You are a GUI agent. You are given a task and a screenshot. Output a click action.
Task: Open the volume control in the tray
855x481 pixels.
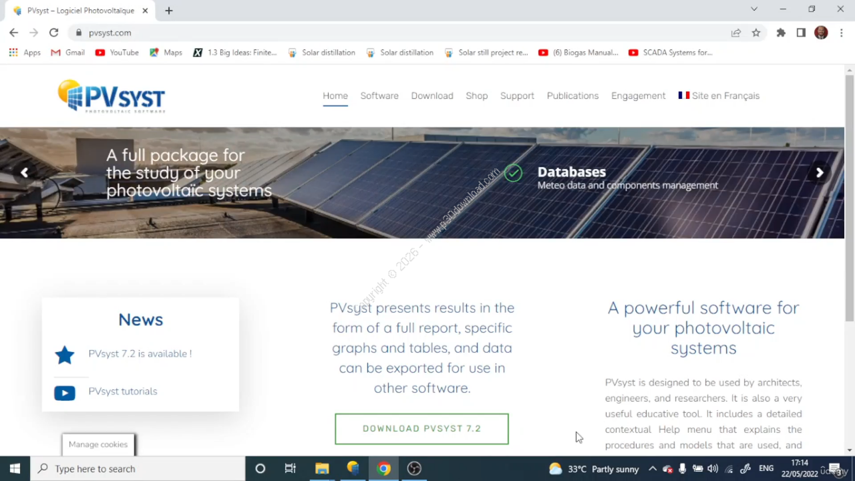tap(713, 469)
